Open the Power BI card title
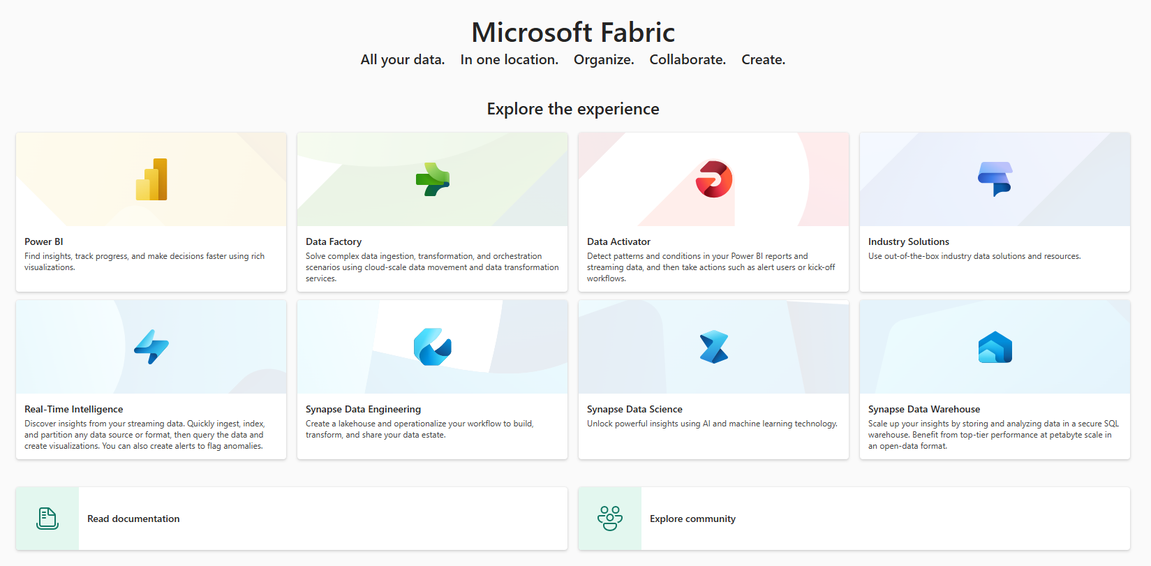This screenshot has height=566, width=1151. 44,241
